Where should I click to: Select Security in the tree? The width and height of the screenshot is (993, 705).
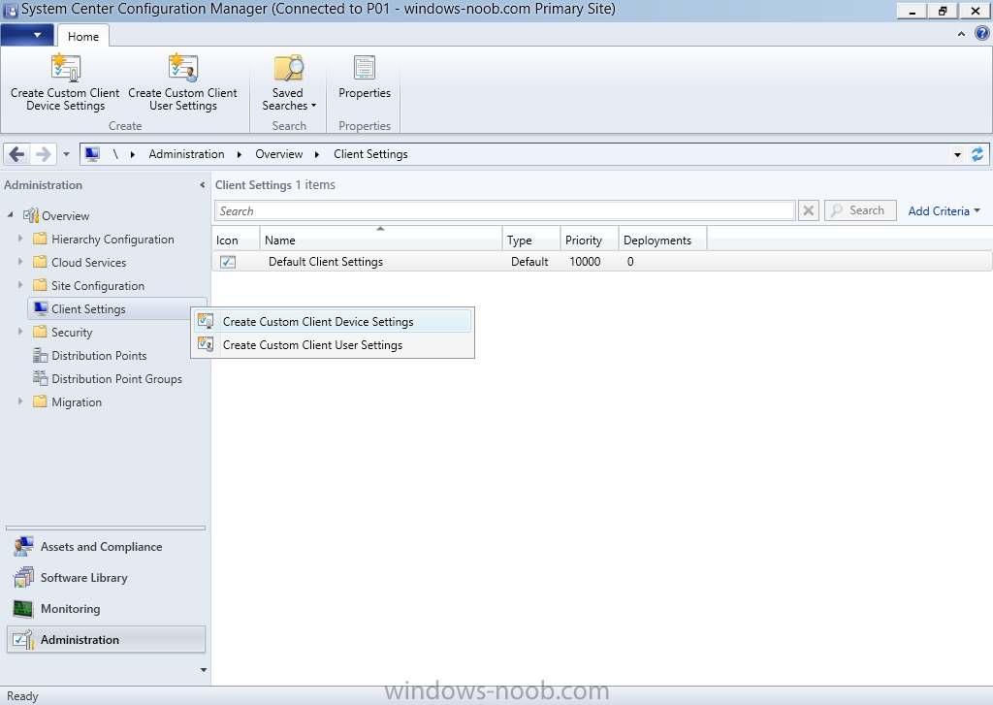click(72, 332)
